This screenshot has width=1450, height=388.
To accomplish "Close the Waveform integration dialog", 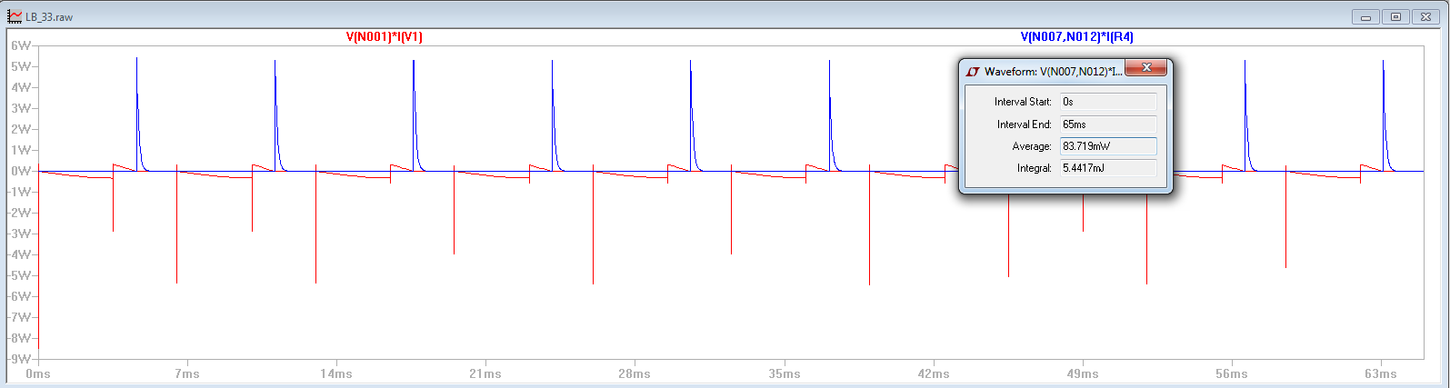I will coord(1146,68).
